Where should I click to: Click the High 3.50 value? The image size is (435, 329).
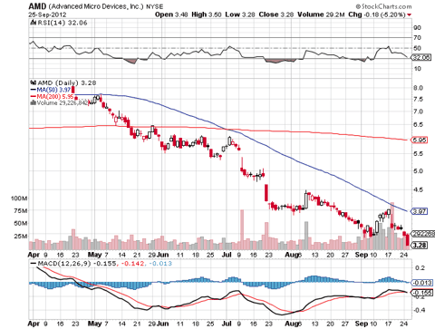tap(207, 15)
